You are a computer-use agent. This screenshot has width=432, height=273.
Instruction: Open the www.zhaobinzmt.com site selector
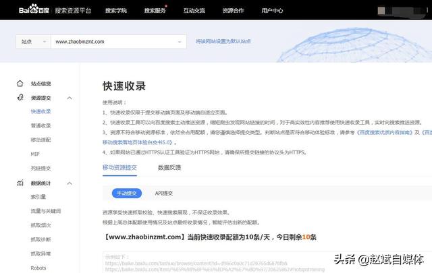pyautogui.click(x=119, y=42)
